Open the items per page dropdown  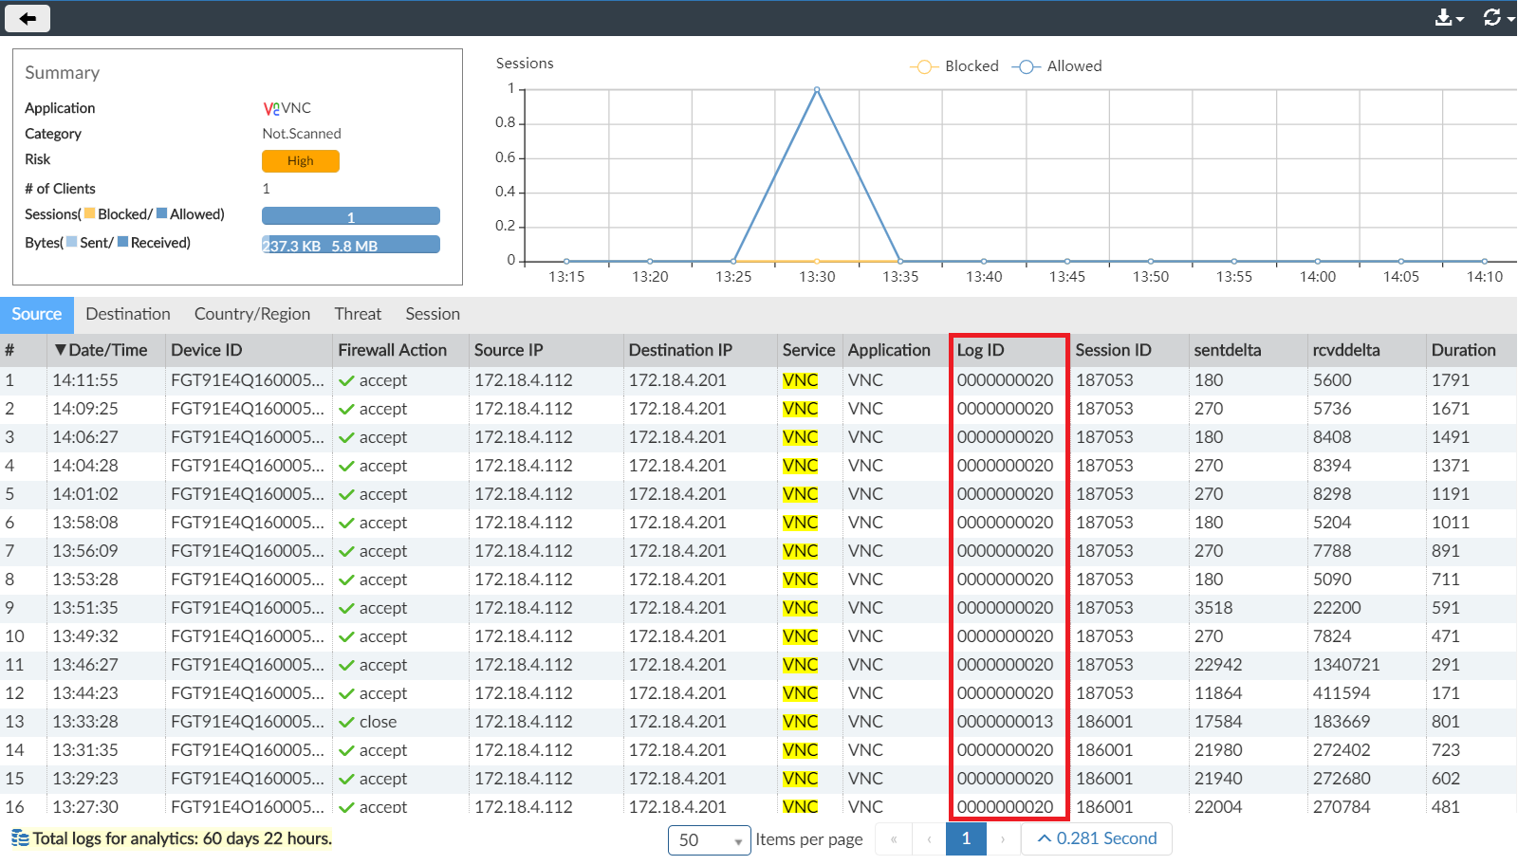[x=709, y=840]
